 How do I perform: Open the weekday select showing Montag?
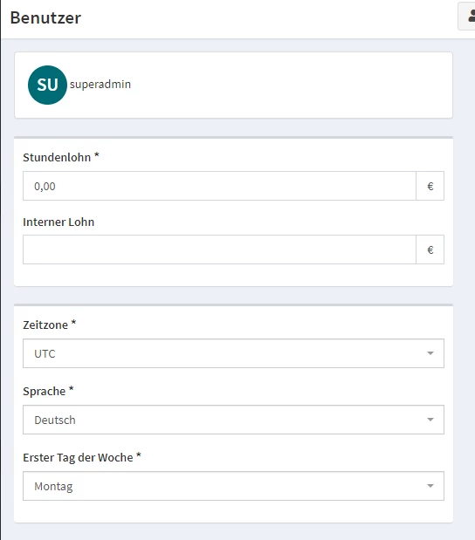233,486
